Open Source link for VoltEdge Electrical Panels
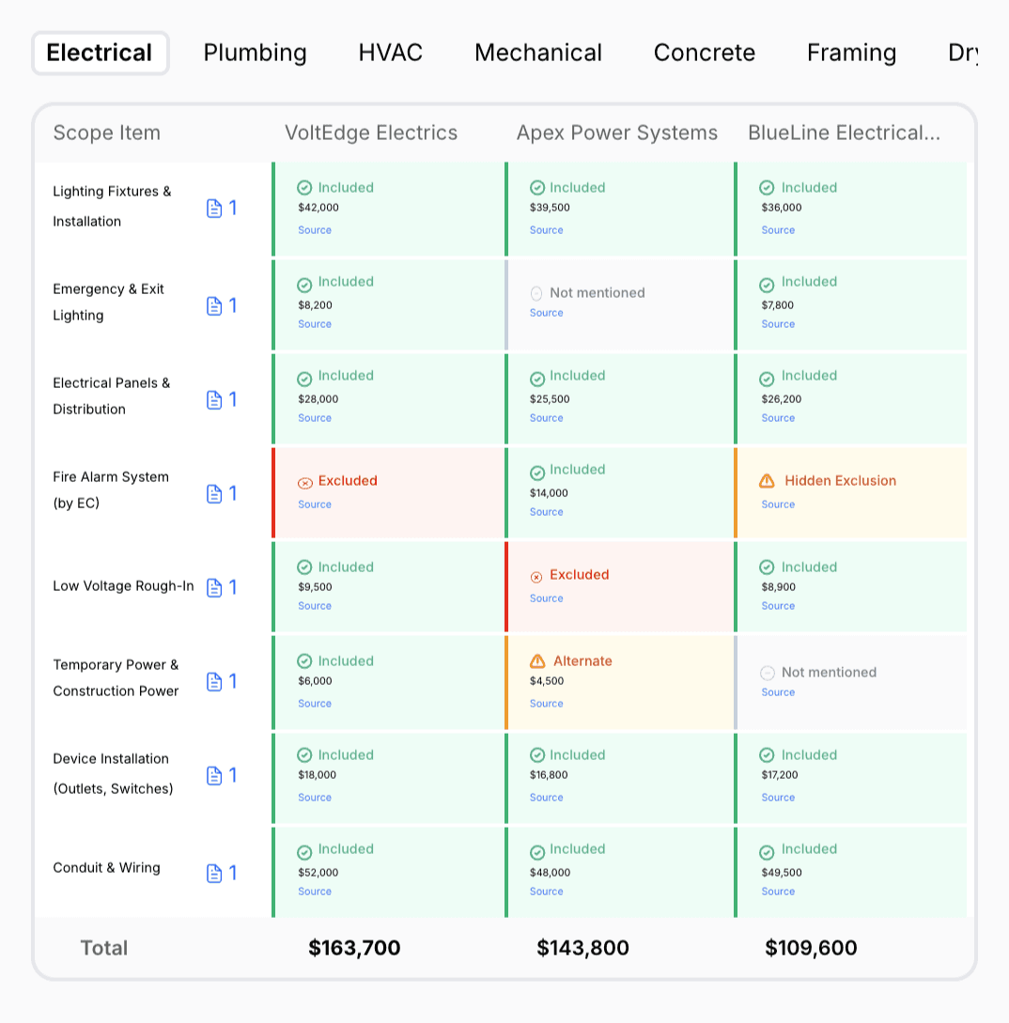This screenshot has height=1023, width=1009. [315, 418]
